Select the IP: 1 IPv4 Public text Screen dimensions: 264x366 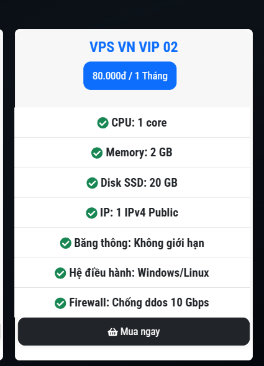coord(139,213)
